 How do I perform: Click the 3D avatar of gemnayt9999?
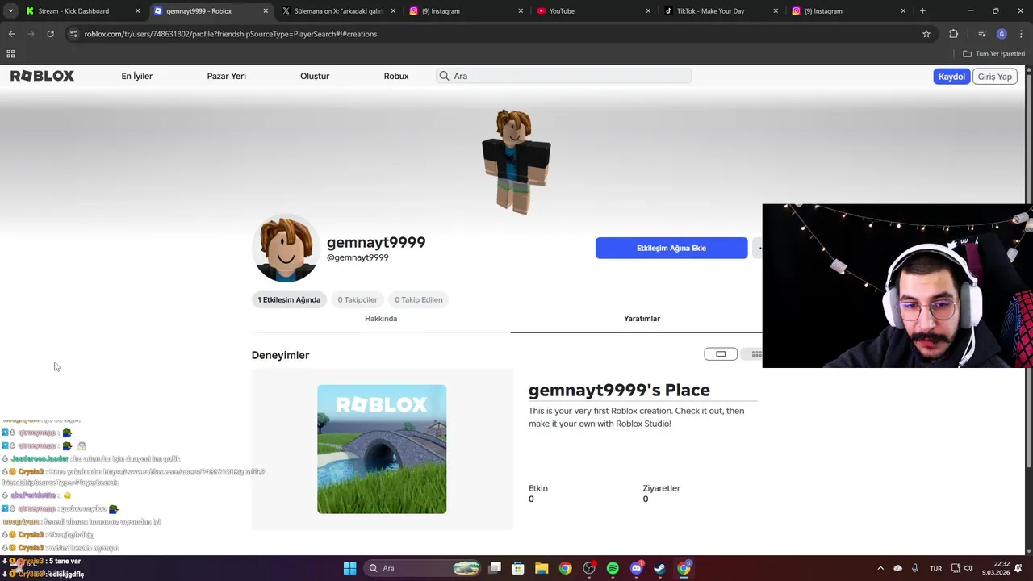pyautogui.click(x=516, y=161)
